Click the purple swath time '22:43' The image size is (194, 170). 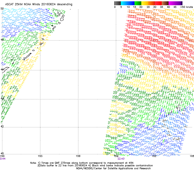coord(121,159)
